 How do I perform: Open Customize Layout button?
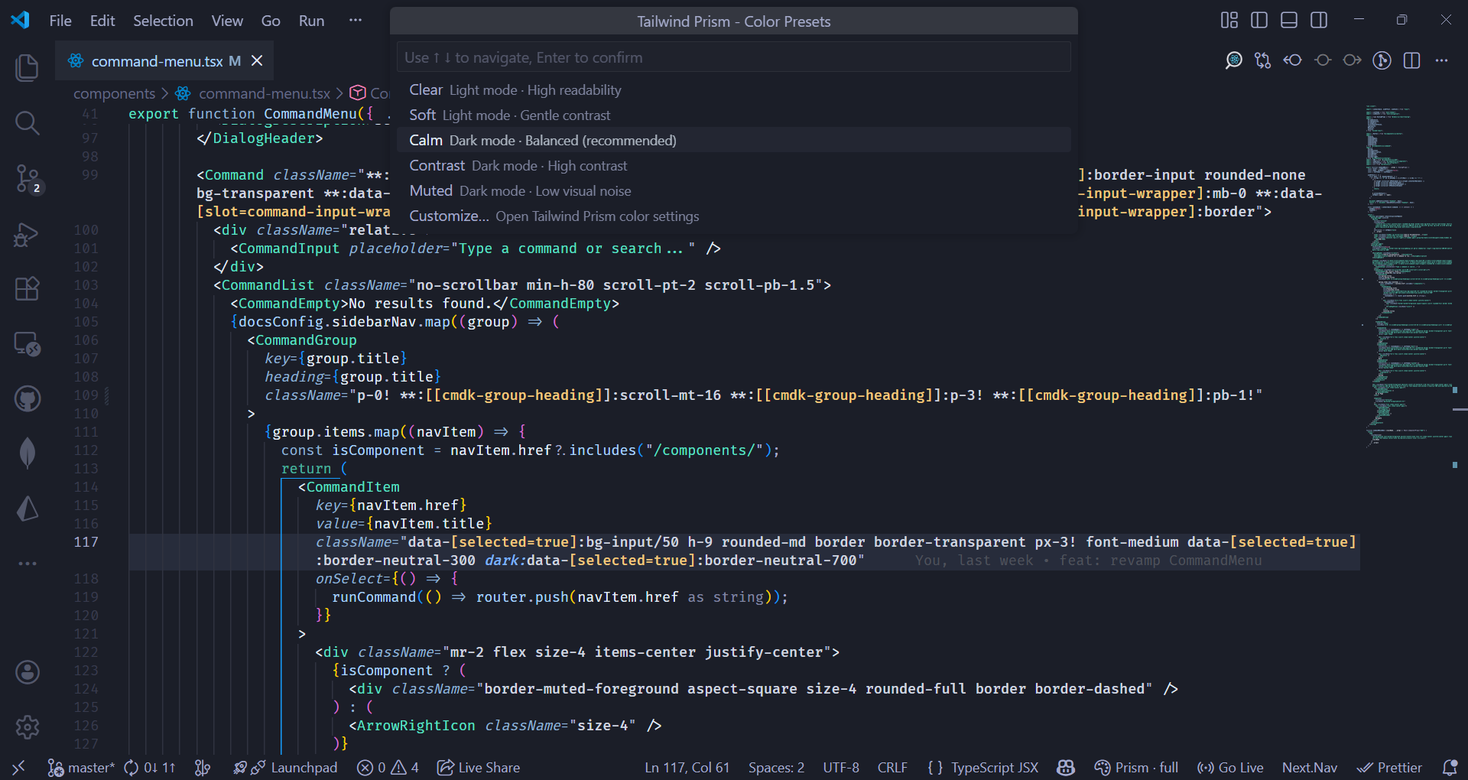click(1229, 21)
